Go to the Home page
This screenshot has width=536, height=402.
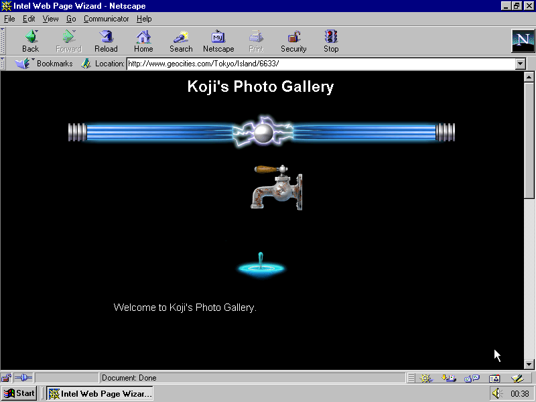pyautogui.click(x=143, y=41)
